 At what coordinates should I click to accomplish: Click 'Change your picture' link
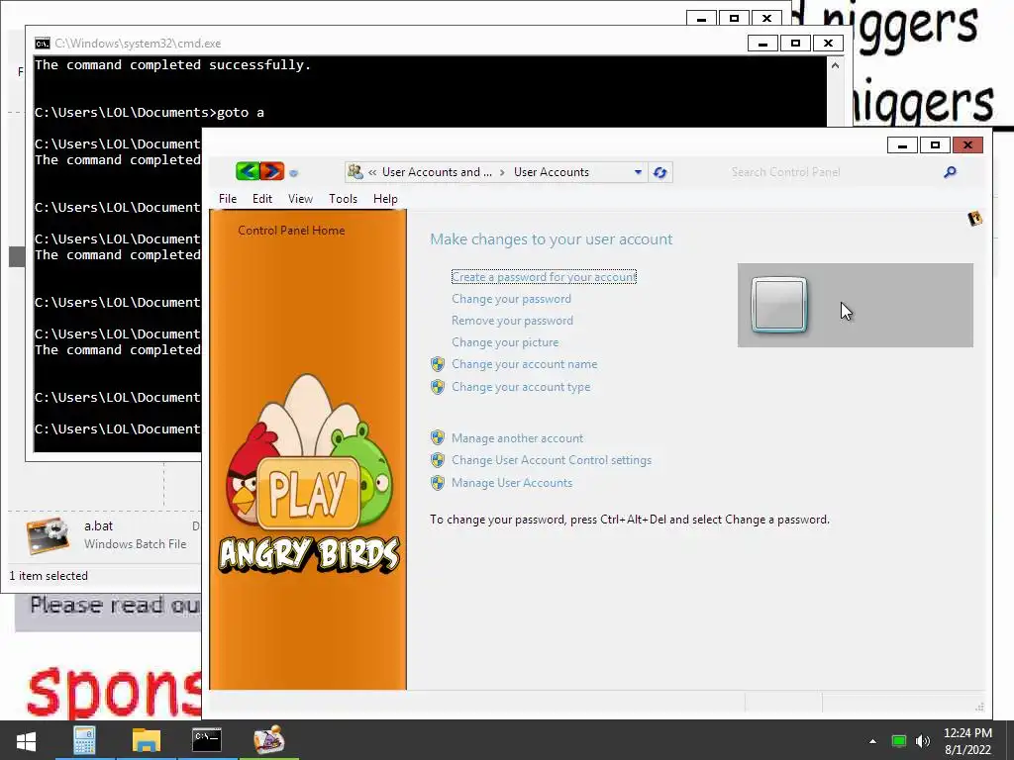(505, 342)
